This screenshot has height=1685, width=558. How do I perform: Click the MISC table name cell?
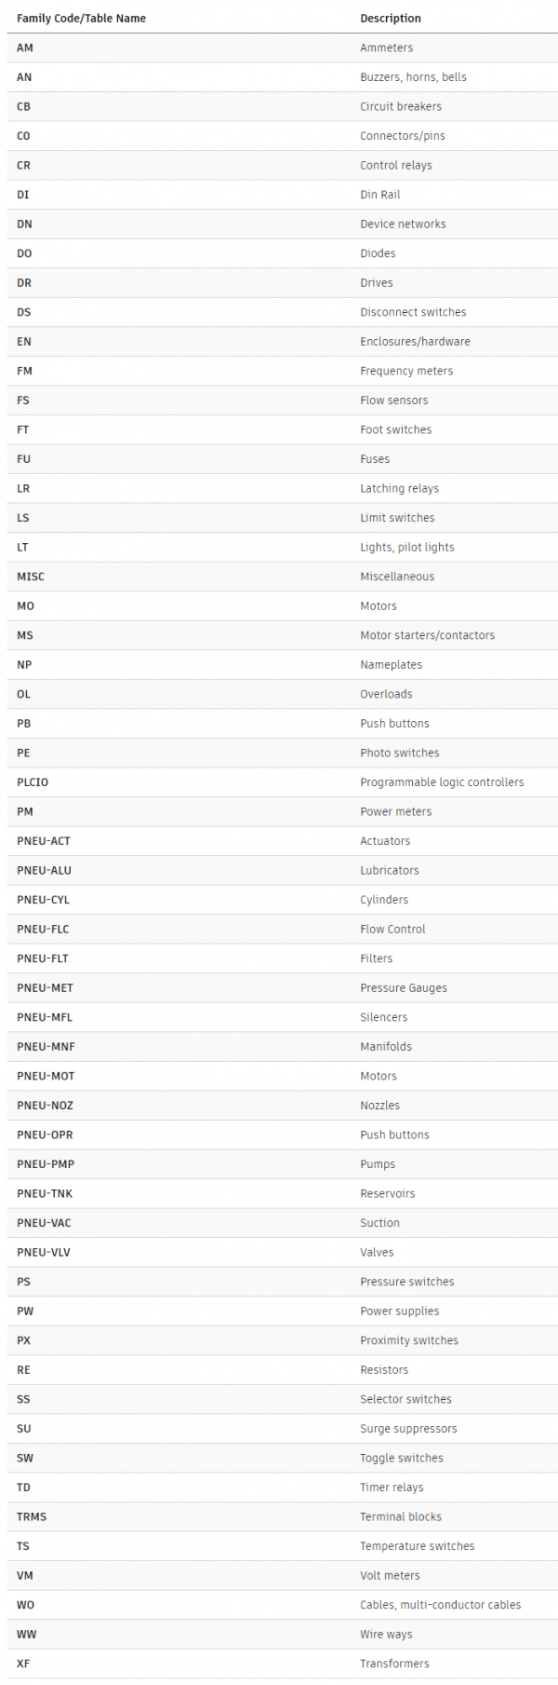[31, 578]
